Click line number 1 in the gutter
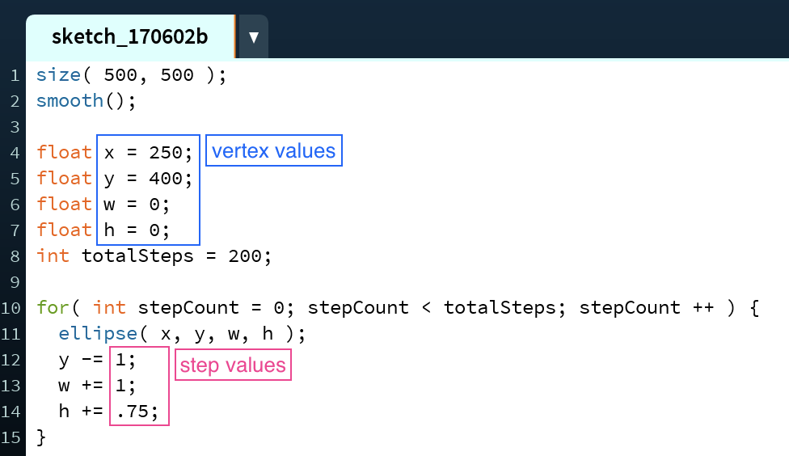This screenshot has height=456, width=789. click(15, 75)
